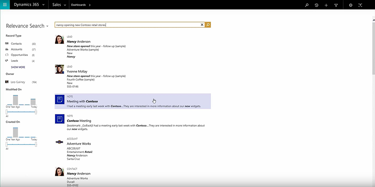Adjust the Modified On right slider handle
This screenshot has width=375, height=187.
pos(36,112)
